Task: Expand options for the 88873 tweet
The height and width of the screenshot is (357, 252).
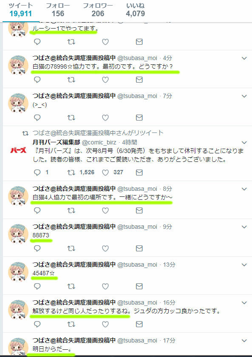Action: point(244,227)
